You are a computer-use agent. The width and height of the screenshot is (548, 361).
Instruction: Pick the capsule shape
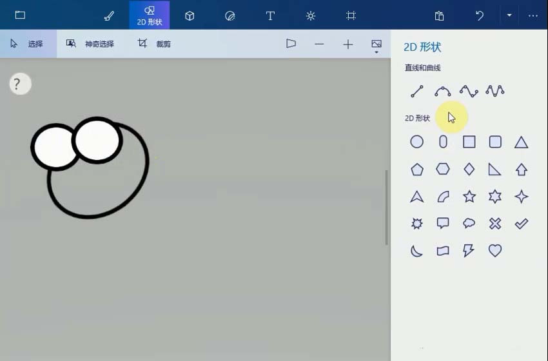click(x=443, y=142)
